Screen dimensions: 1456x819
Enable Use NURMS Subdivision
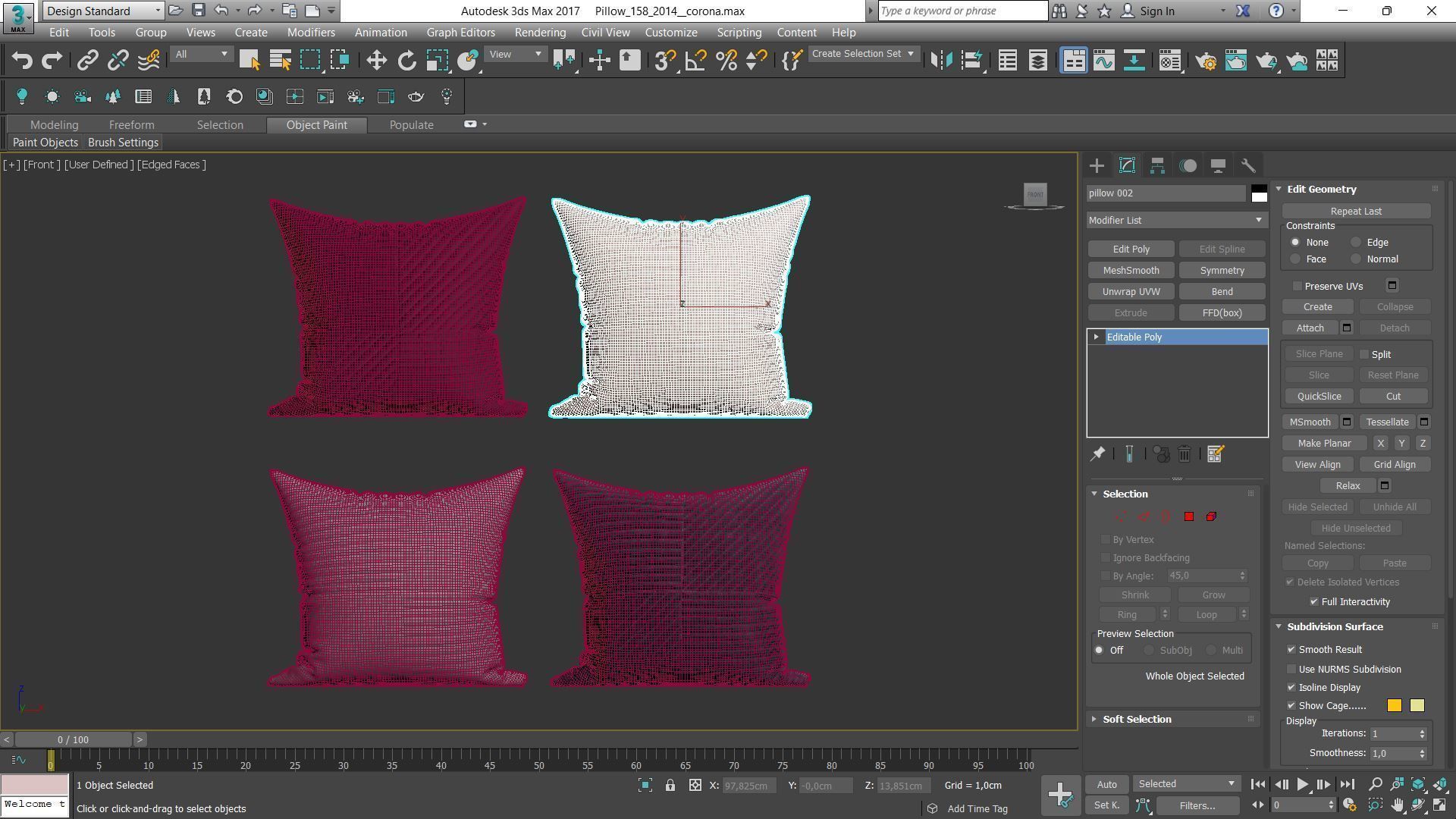point(1291,669)
